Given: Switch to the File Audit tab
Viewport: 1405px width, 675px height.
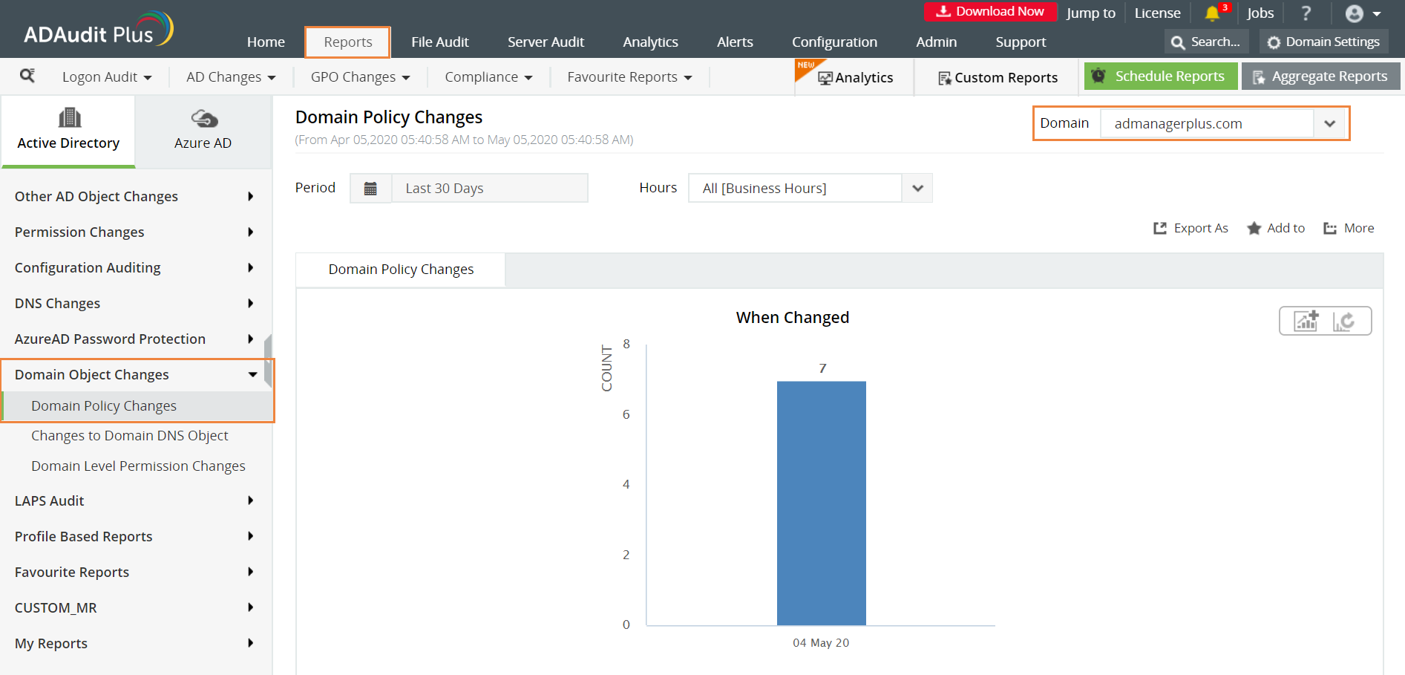Looking at the screenshot, I should click(440, 42).
